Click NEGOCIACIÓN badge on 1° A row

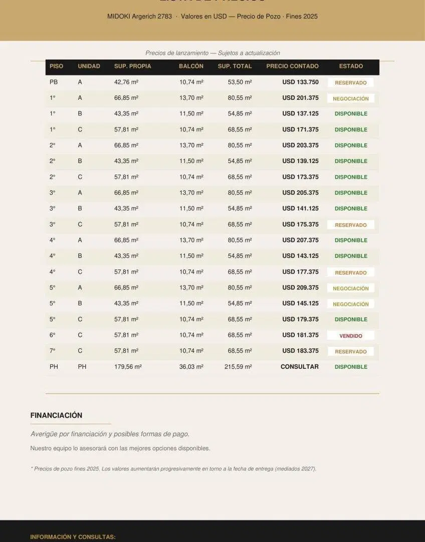[351, 98]
